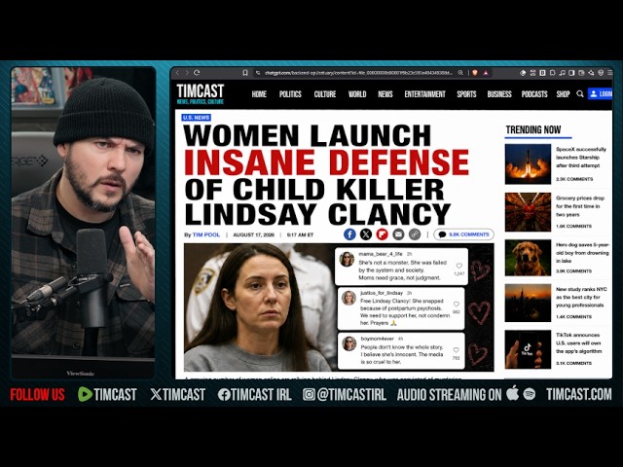Click the grocery aisle thumbnail
623x467 pixels.
[528, 212]
